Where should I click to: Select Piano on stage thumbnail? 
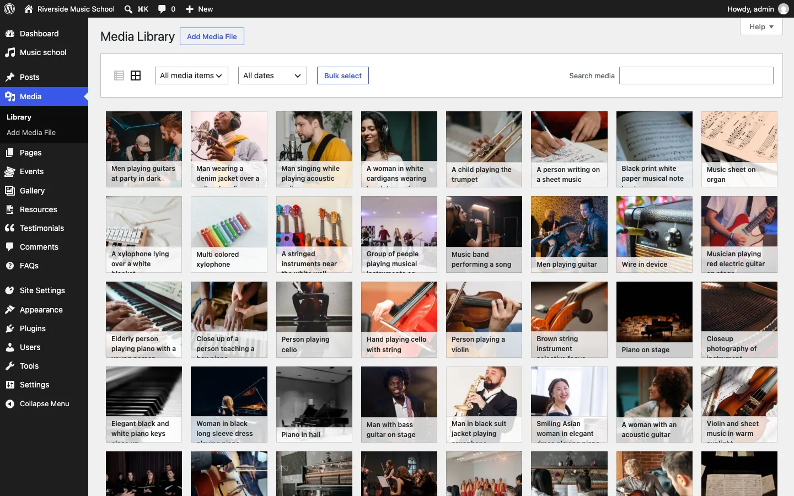click(x=654, y=320)
